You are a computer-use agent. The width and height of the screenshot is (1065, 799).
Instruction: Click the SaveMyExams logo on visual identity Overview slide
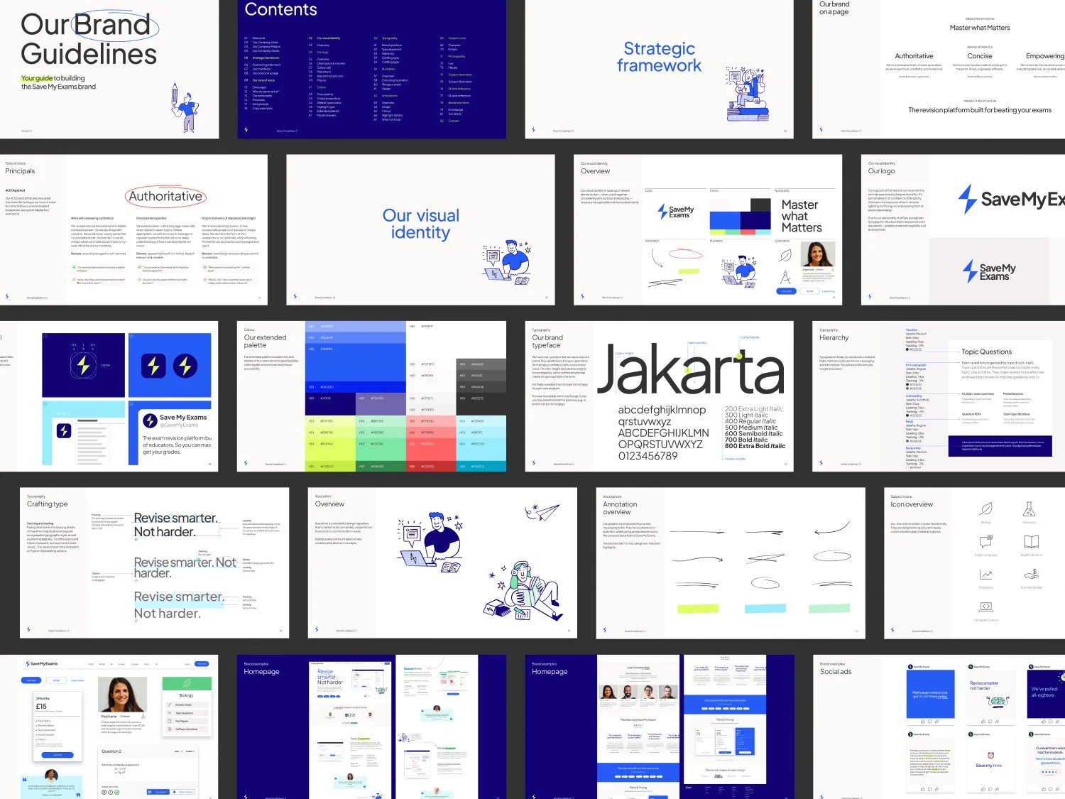pyautogui.click(x=675, y=211)
